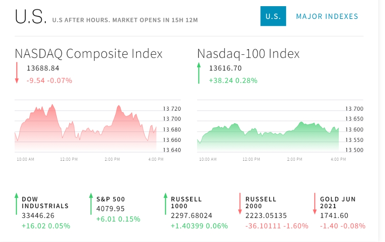Viewport: 385px width, 242px height.
Task: Open Russell 2000 quote
Action: click(x=261, y=202)
